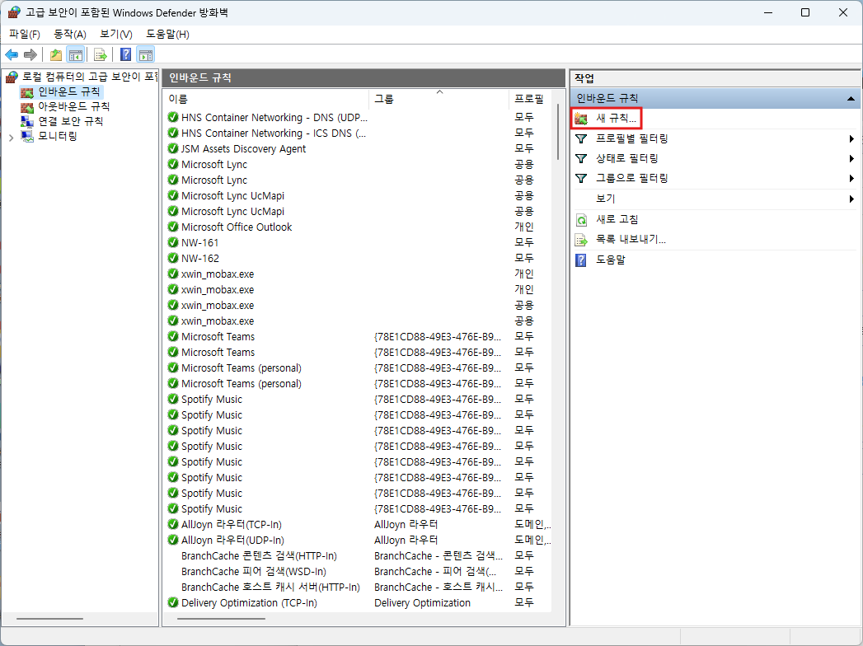863x646 pixels.
Task: Select BranchCache 콘텐츠 검색(HTTP-In) rule
Action: [358, 555]
